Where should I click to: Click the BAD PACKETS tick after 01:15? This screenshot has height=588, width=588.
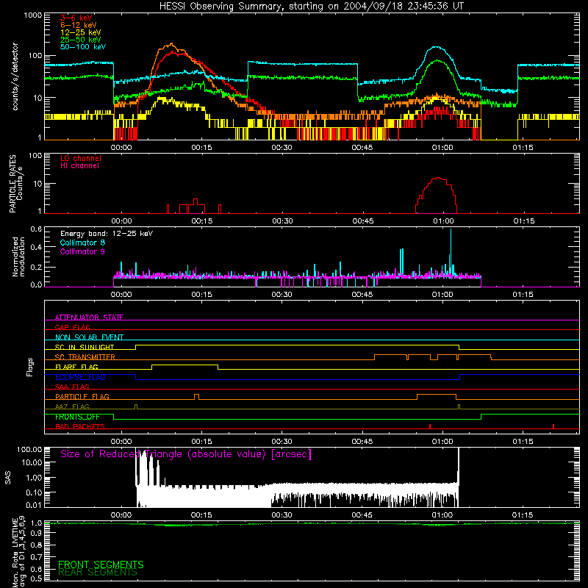pos(553,426)
